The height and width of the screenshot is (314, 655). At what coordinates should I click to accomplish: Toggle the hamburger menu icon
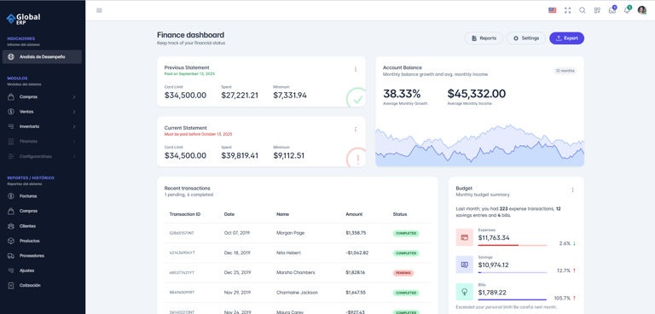99,10
